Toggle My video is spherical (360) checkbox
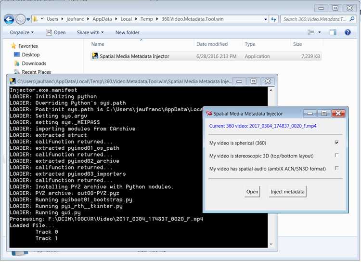Viewport: 361px width, 262px height. coord(336,143)
